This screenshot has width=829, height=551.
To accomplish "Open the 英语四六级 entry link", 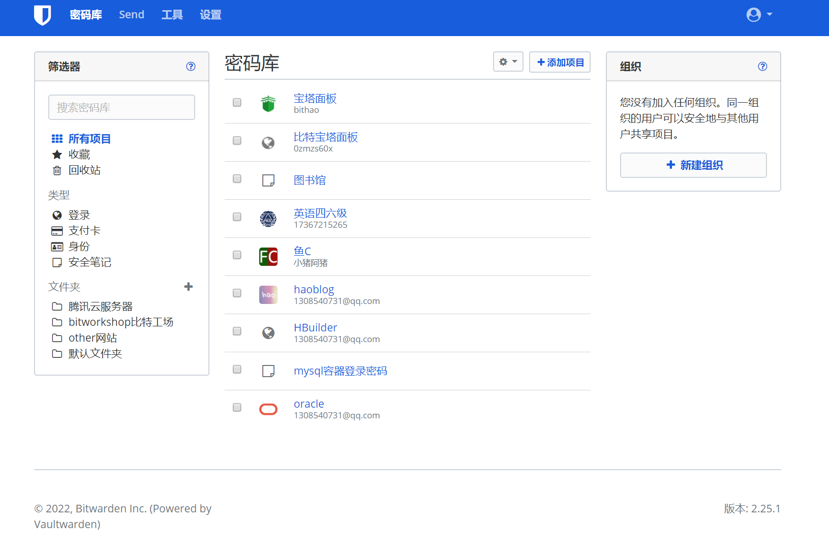I will pyautogui.click(x=321, y=213).
